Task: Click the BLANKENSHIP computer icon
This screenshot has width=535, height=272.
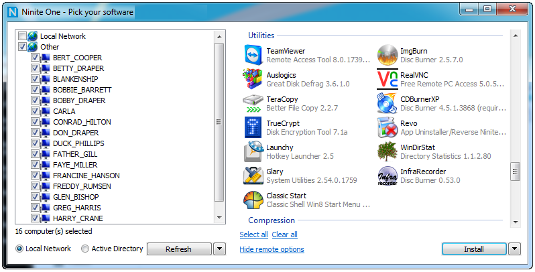Action: click(x=45, y=79)
